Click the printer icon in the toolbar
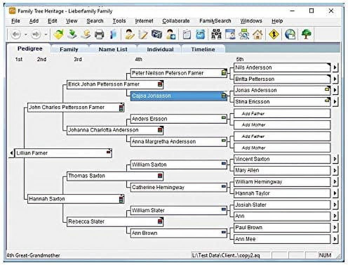Screen dimensions: 348x265 click(100, 34)
